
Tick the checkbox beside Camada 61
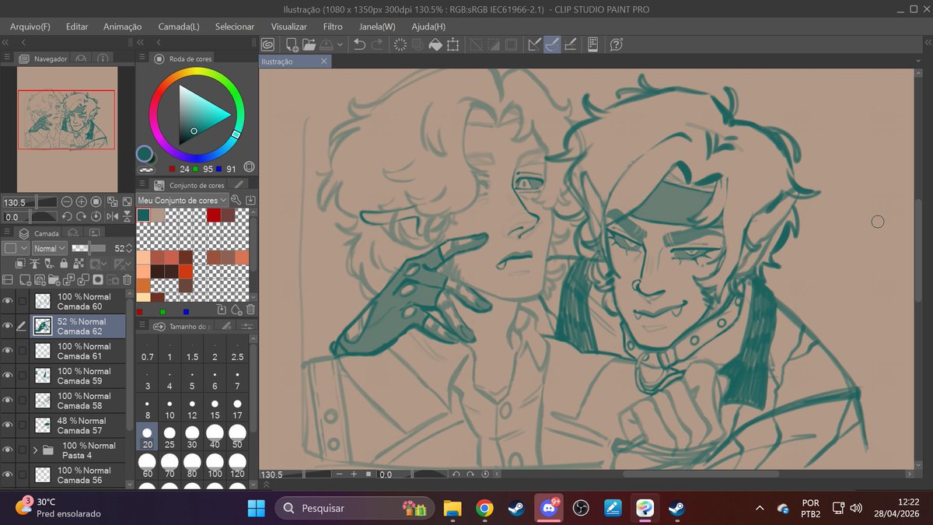click(x=23, y=351)
